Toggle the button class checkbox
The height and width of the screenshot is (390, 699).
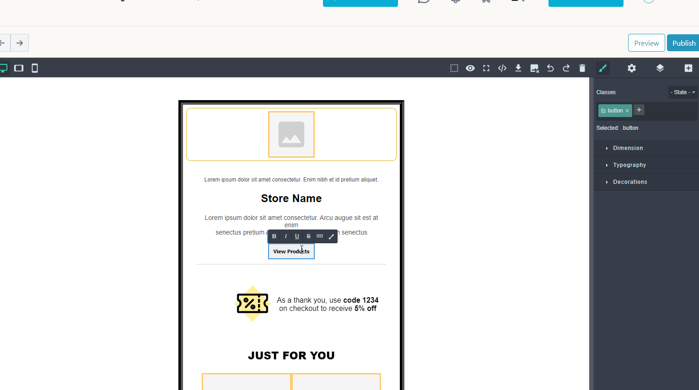tap(603, 111)
